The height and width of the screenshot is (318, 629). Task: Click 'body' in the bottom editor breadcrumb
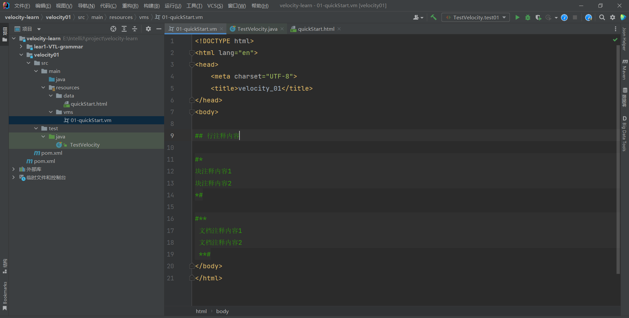click(x=222, y=311)
